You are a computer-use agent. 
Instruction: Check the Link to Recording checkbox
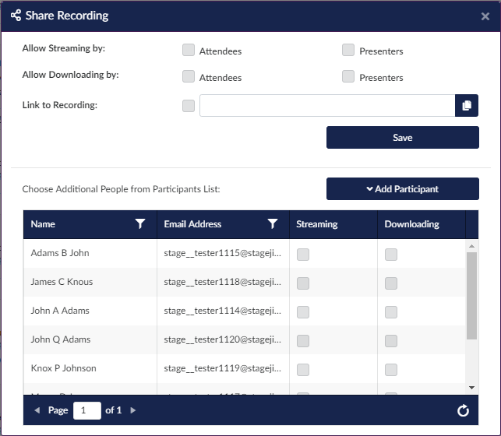point(189,106)
